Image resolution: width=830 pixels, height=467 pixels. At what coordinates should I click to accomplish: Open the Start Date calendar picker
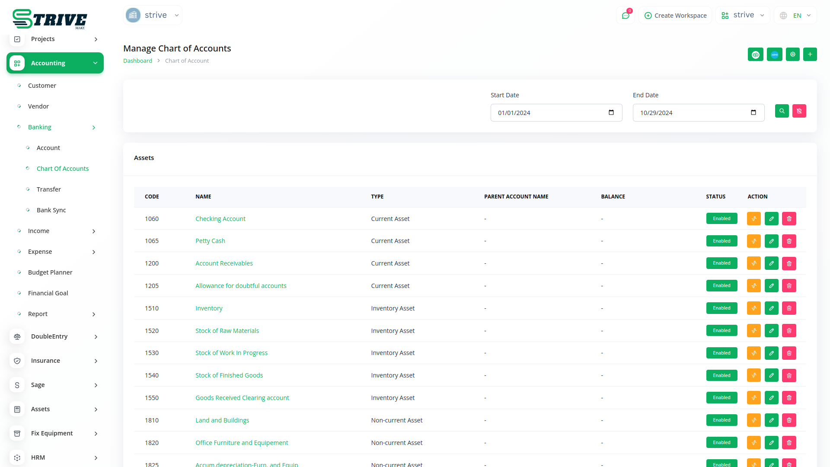[611, 113]
